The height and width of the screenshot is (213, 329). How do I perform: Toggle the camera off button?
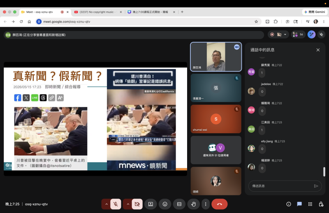[137, 204]
